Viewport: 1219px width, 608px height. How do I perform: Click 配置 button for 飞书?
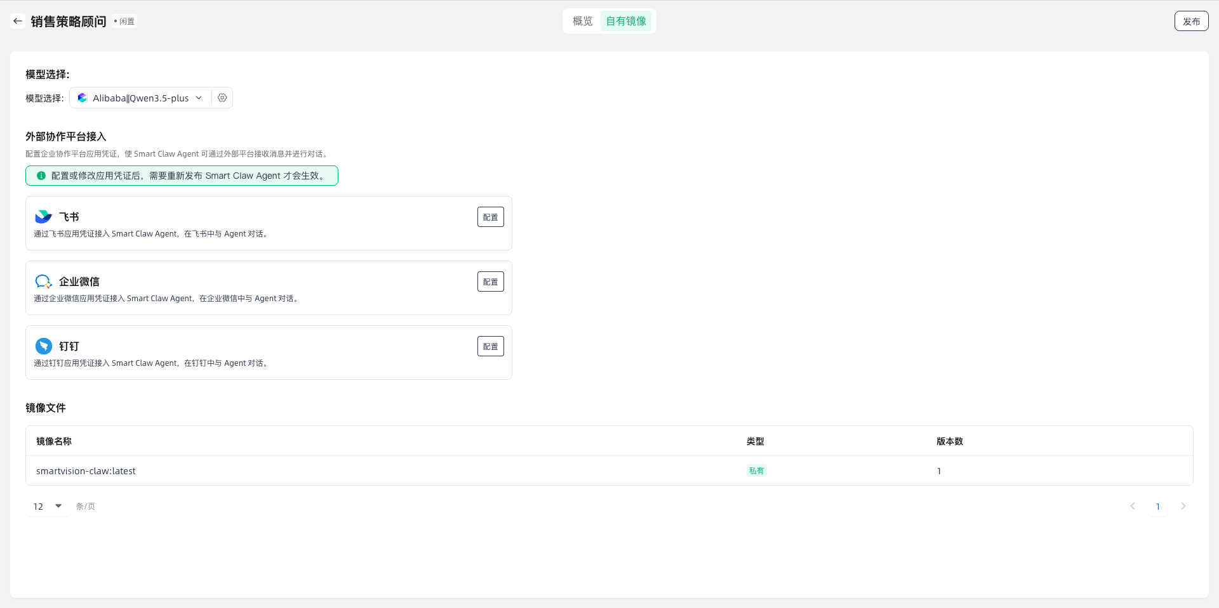pos(490,217)
